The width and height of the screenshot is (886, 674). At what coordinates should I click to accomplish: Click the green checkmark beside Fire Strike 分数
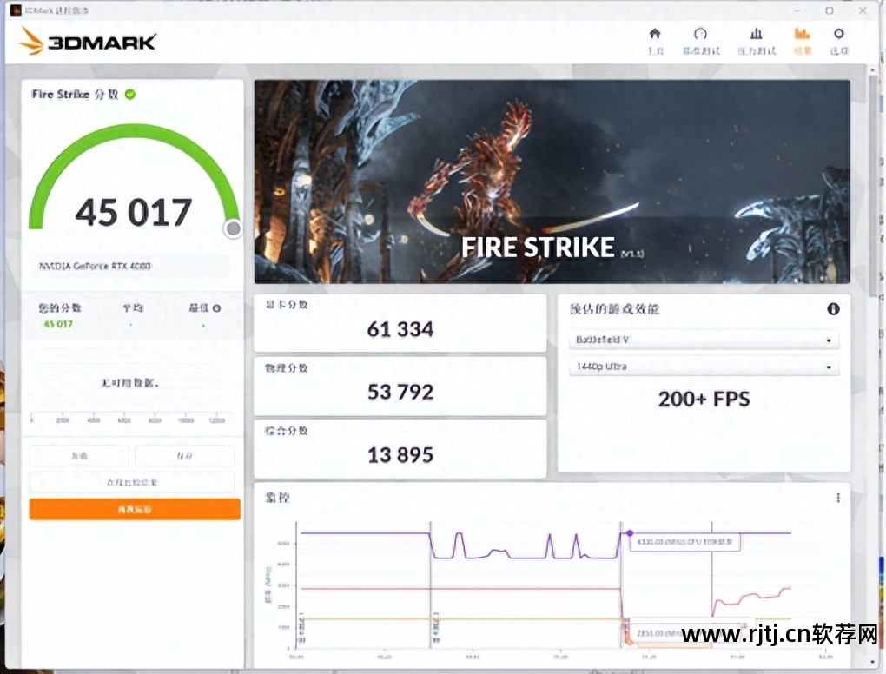130,95
